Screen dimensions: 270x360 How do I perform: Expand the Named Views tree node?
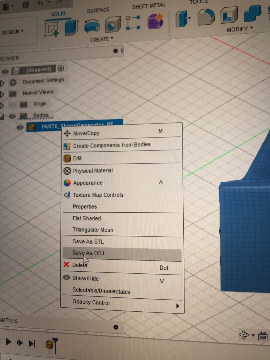pyautogui.click(x=2, y=94)
